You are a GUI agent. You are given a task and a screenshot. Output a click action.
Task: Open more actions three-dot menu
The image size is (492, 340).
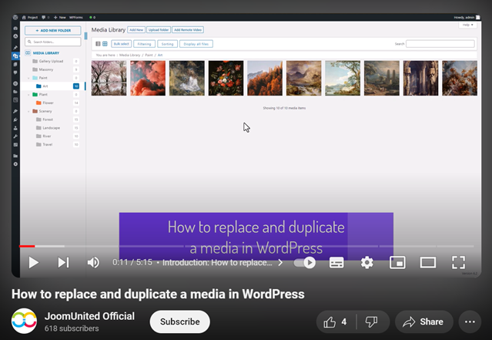(469, 321)
